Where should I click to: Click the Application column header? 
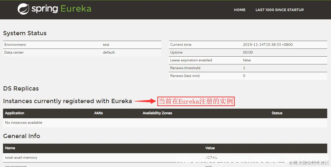(15, 113)
